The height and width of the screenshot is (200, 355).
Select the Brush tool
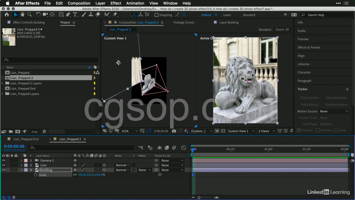coord(84,15)
